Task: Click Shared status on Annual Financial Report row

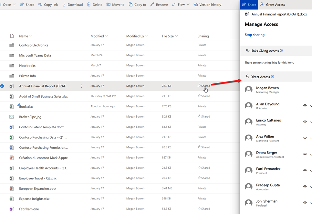Action: coord(204,86)
